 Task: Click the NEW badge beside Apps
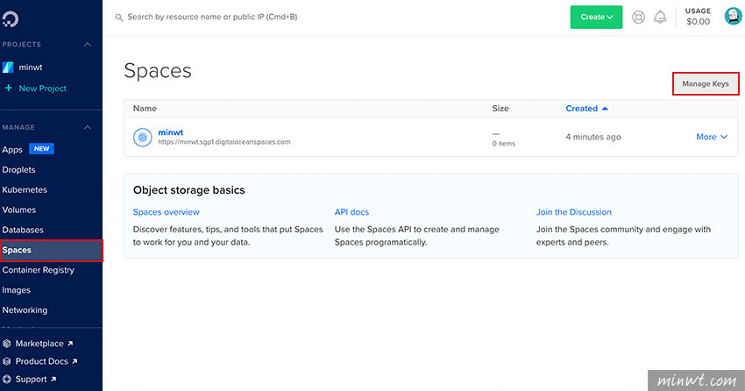pos(41,149)
